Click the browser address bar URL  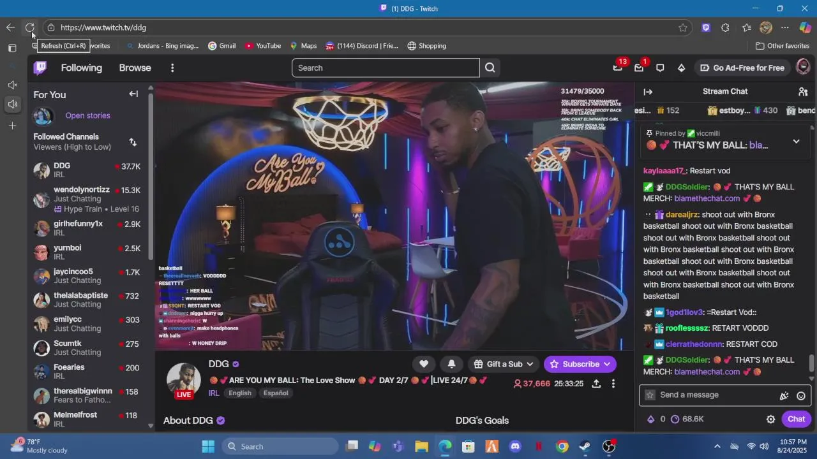[x=103, y=27]
